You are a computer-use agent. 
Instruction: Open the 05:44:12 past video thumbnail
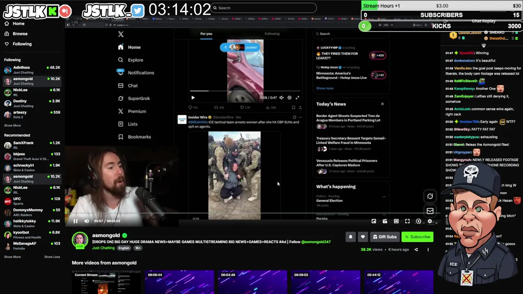pos(399,282)
